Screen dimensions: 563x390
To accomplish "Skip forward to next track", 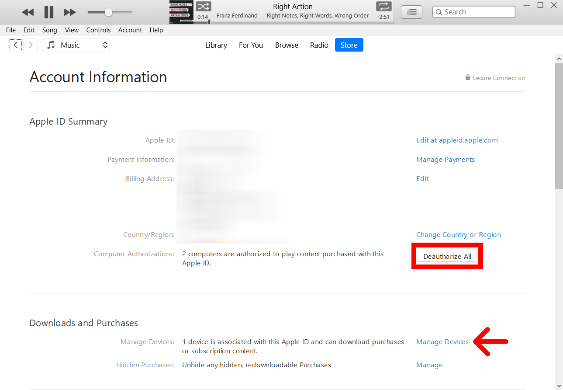I will coord(70,12).
